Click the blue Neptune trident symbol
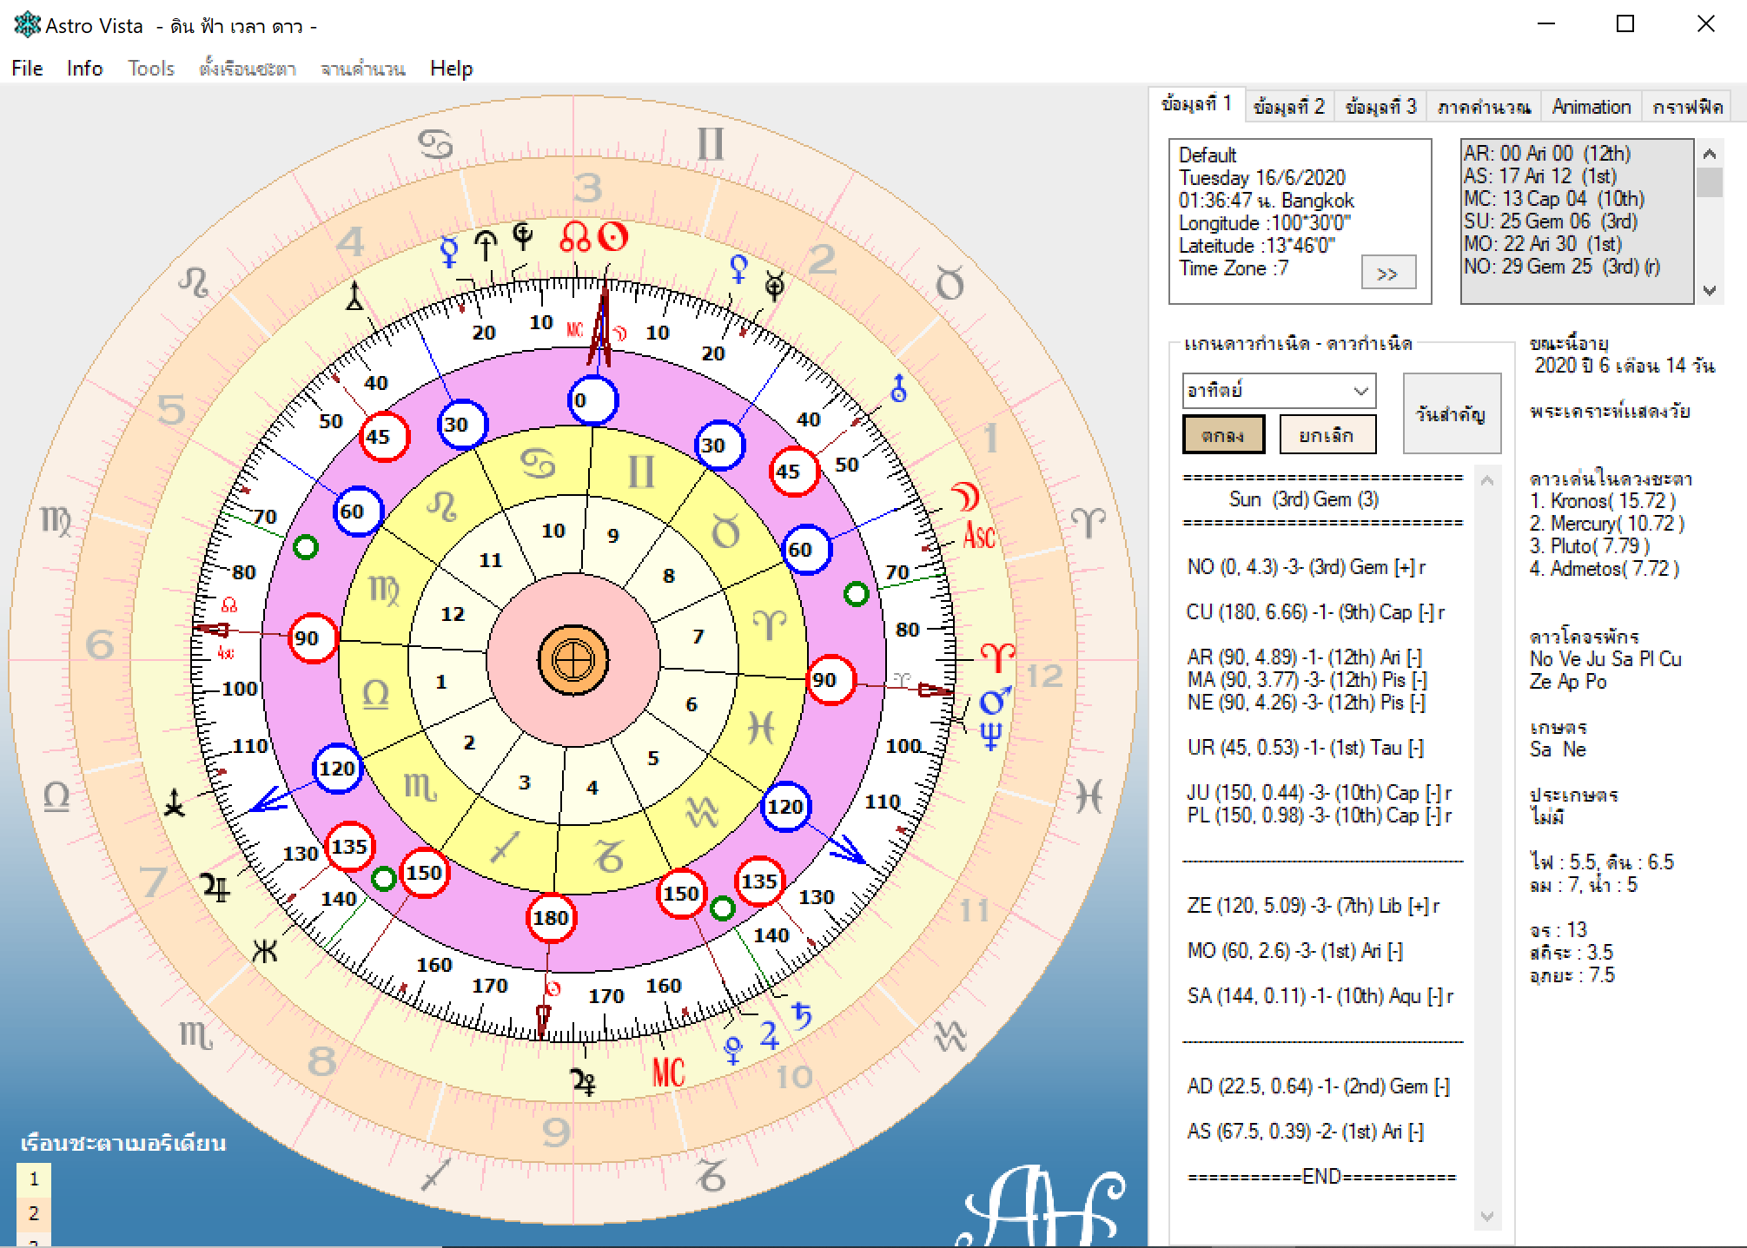The image size is (1747, 1248). click(990, 736)
